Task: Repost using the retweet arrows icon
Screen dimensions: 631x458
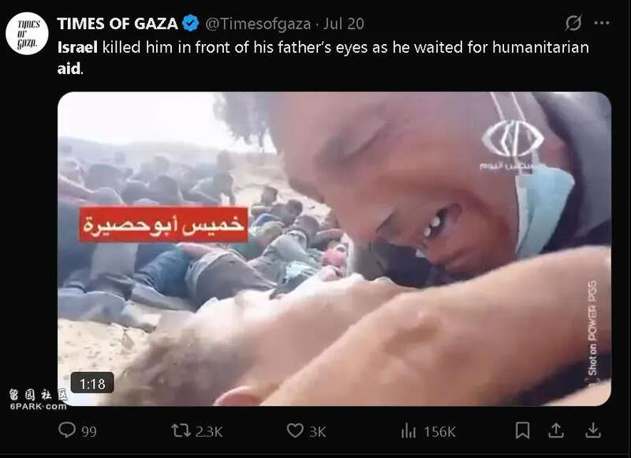Action: click(x=181, y=430)
